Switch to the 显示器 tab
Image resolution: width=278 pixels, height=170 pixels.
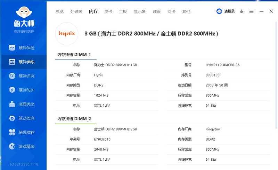[140, 11]
